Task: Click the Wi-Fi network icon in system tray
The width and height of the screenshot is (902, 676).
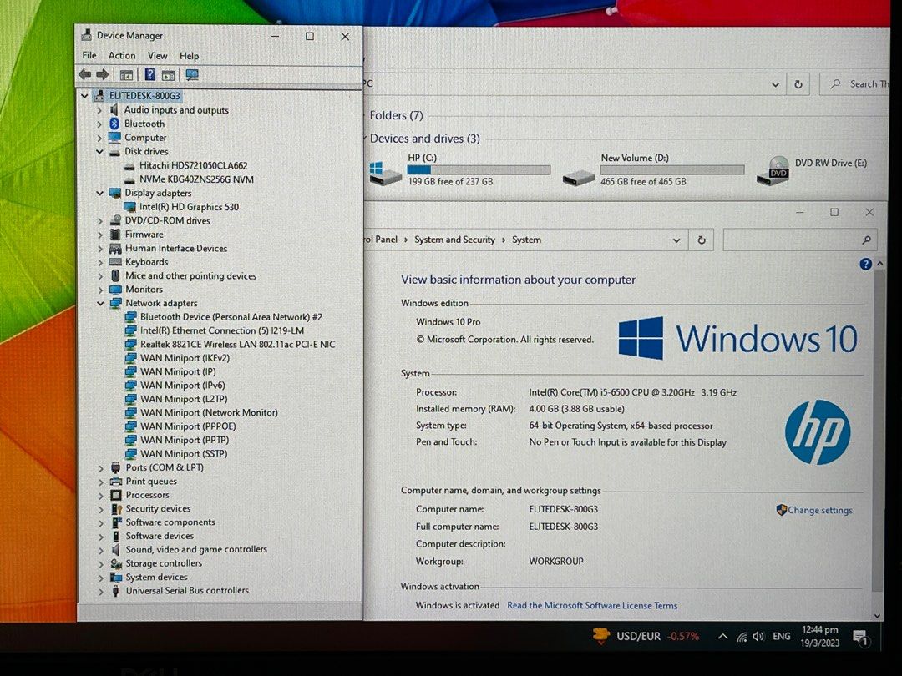Action: pyautogui.click(x=742, y=636)
